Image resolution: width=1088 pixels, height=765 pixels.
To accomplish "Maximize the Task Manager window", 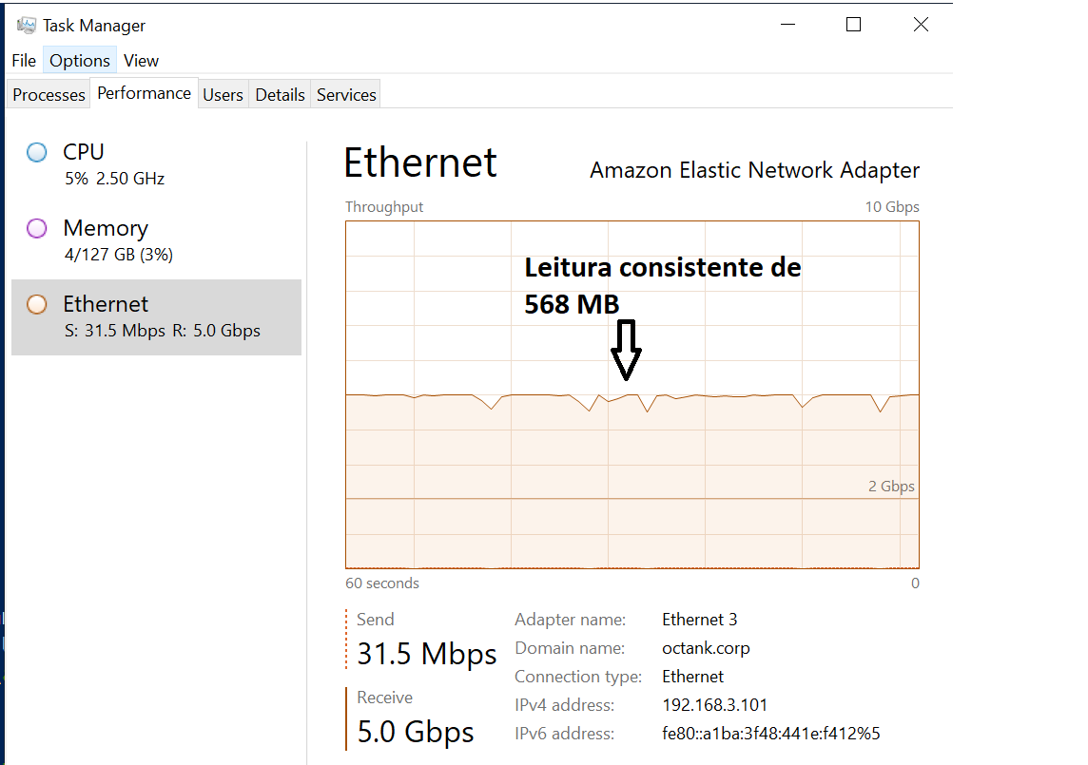I will click(853, 25).
